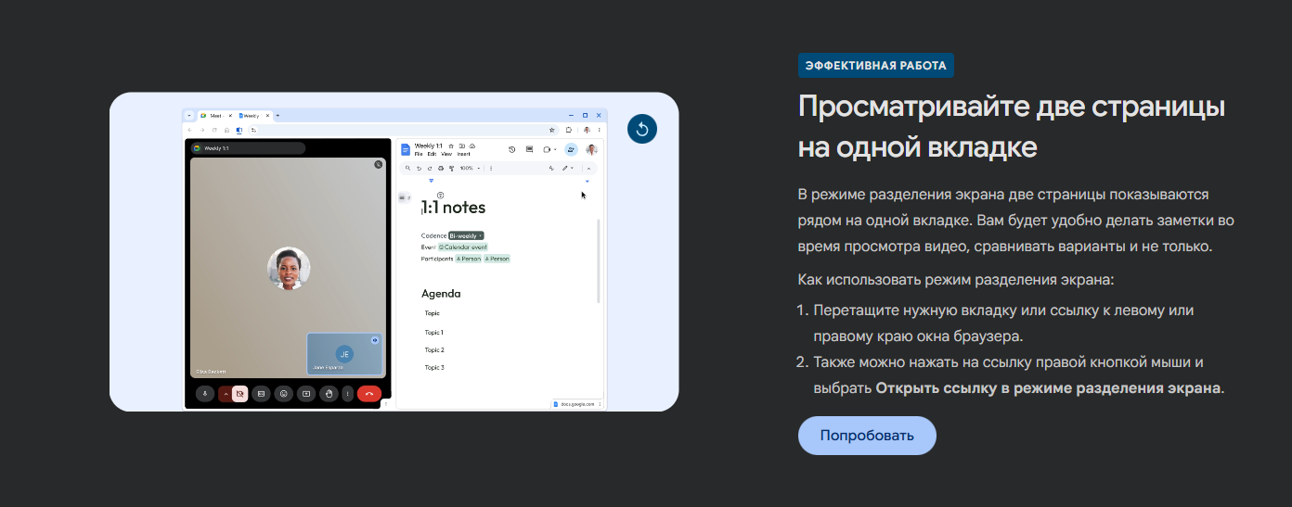Click the present screen icon
This screenshot has width=1292, height=507.
coord(305,394)
